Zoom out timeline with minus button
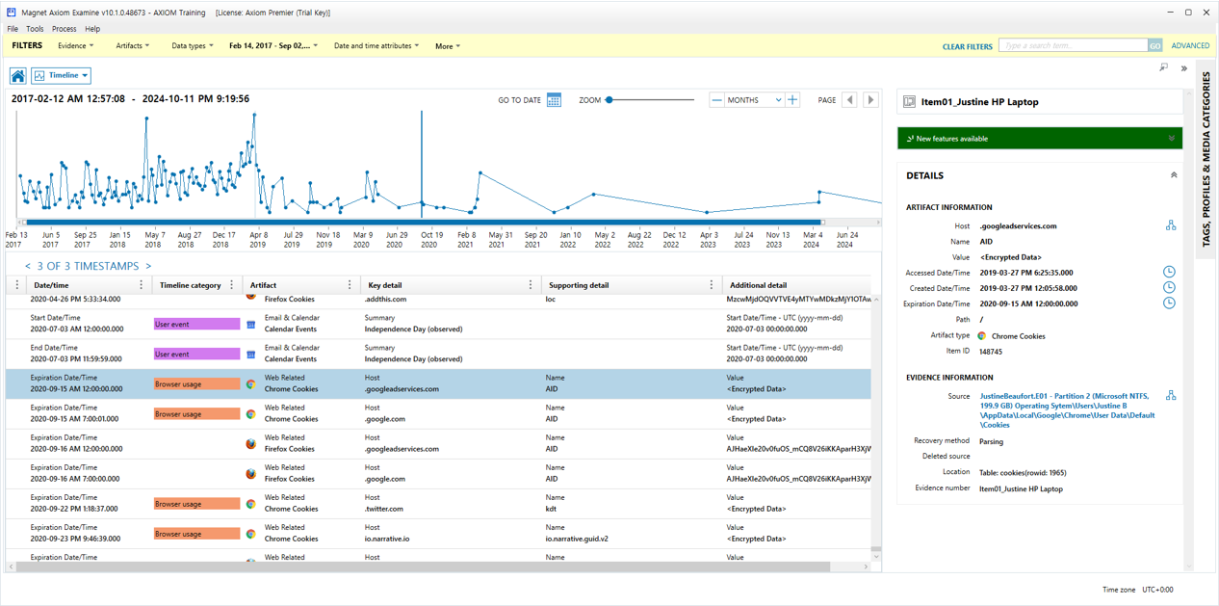 point(716,100)
